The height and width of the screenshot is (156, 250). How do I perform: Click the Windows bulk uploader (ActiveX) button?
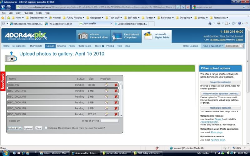pos(220,93)
